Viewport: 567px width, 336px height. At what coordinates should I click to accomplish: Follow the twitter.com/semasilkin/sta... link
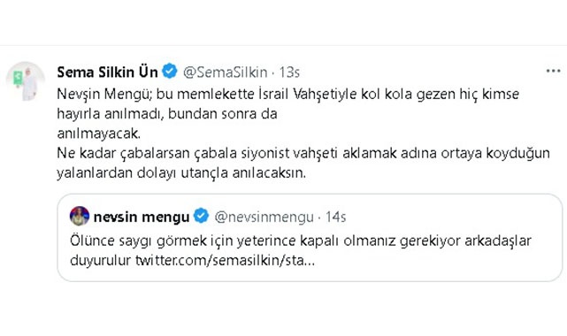click(x=225, y=260)
